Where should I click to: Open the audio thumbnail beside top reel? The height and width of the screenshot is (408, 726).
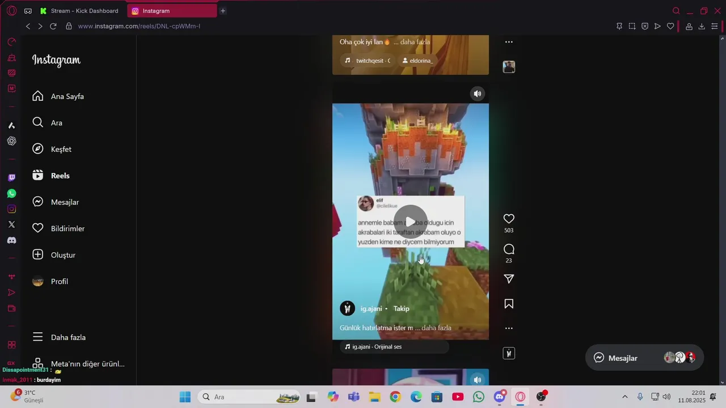(509, 67)
